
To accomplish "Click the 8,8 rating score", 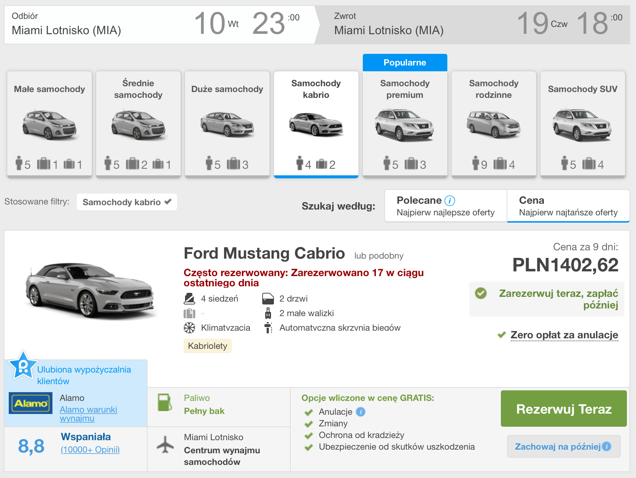I will (31, 446).
